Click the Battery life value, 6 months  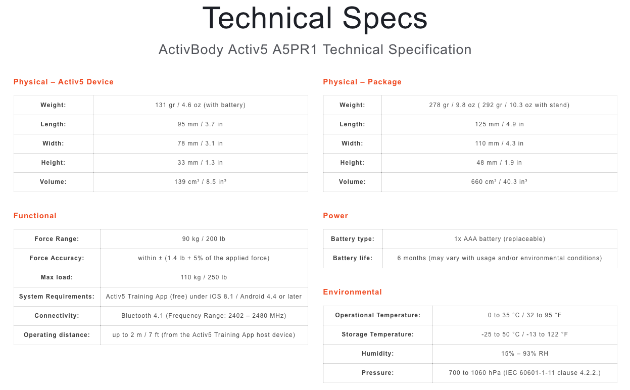point(499,258)
